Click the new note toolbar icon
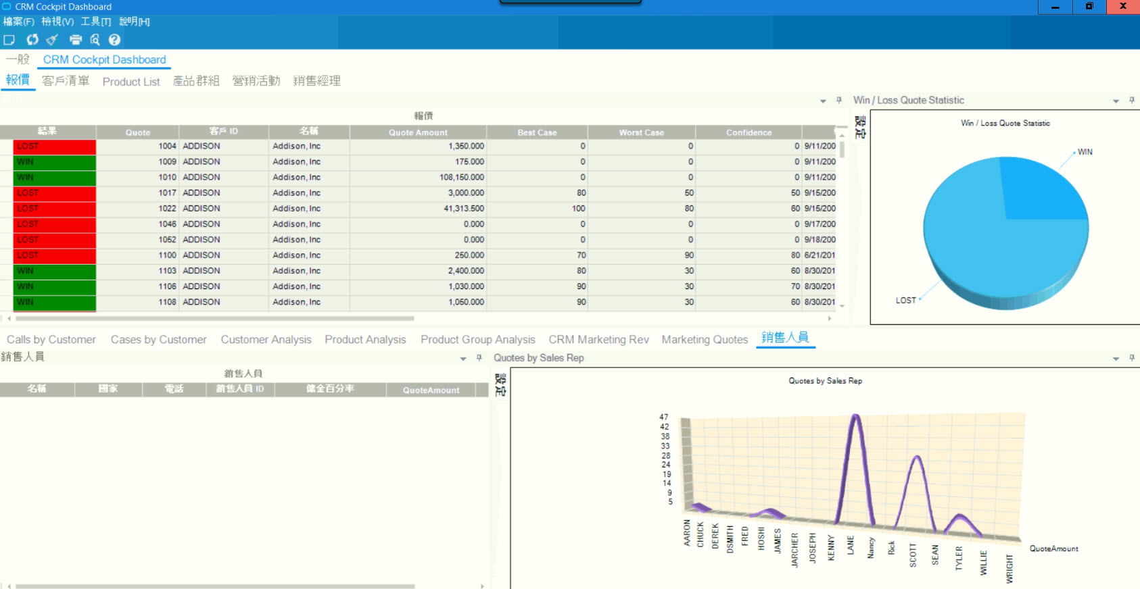Viewport: 1140px width, 589px height. (x=9, y=40)
